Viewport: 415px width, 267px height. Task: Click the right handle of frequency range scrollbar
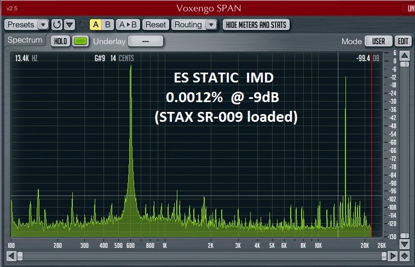[384, 256]
